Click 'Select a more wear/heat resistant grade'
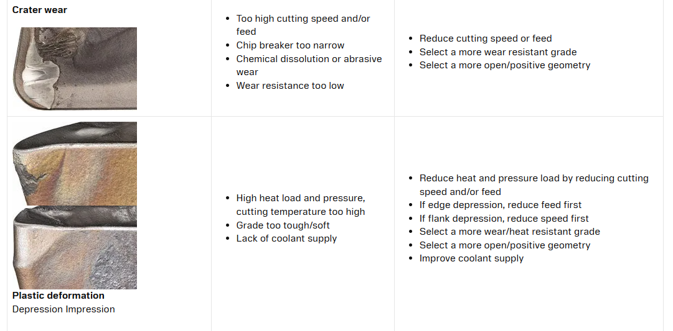 click(509, 232)
